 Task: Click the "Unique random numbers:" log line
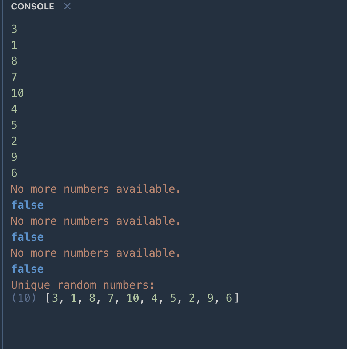click(x=83, y=285)
